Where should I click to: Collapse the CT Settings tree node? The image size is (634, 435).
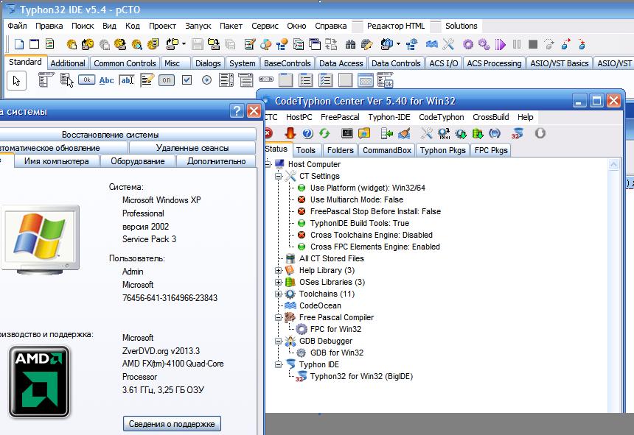pos(279,177)
